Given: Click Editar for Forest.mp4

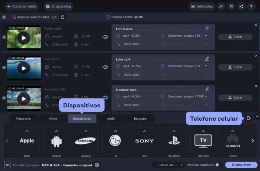Looking at the screenshot, I should [x=235, y=37].
